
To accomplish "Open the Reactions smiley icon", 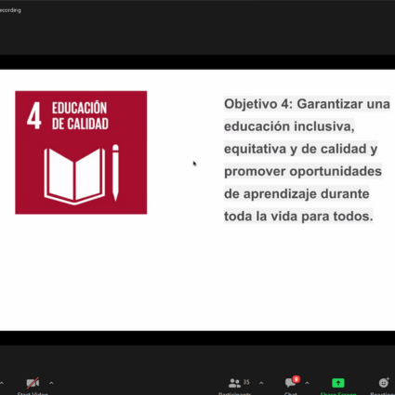I will tap(384, 383).
